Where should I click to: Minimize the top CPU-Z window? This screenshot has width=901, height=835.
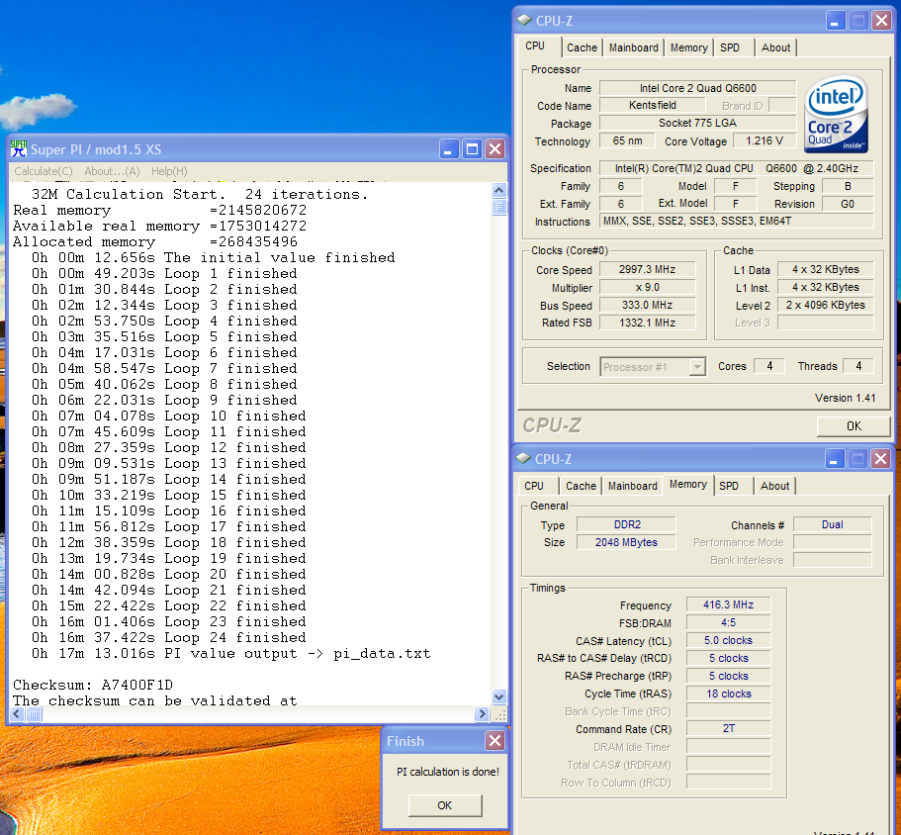tap(836, 21)
